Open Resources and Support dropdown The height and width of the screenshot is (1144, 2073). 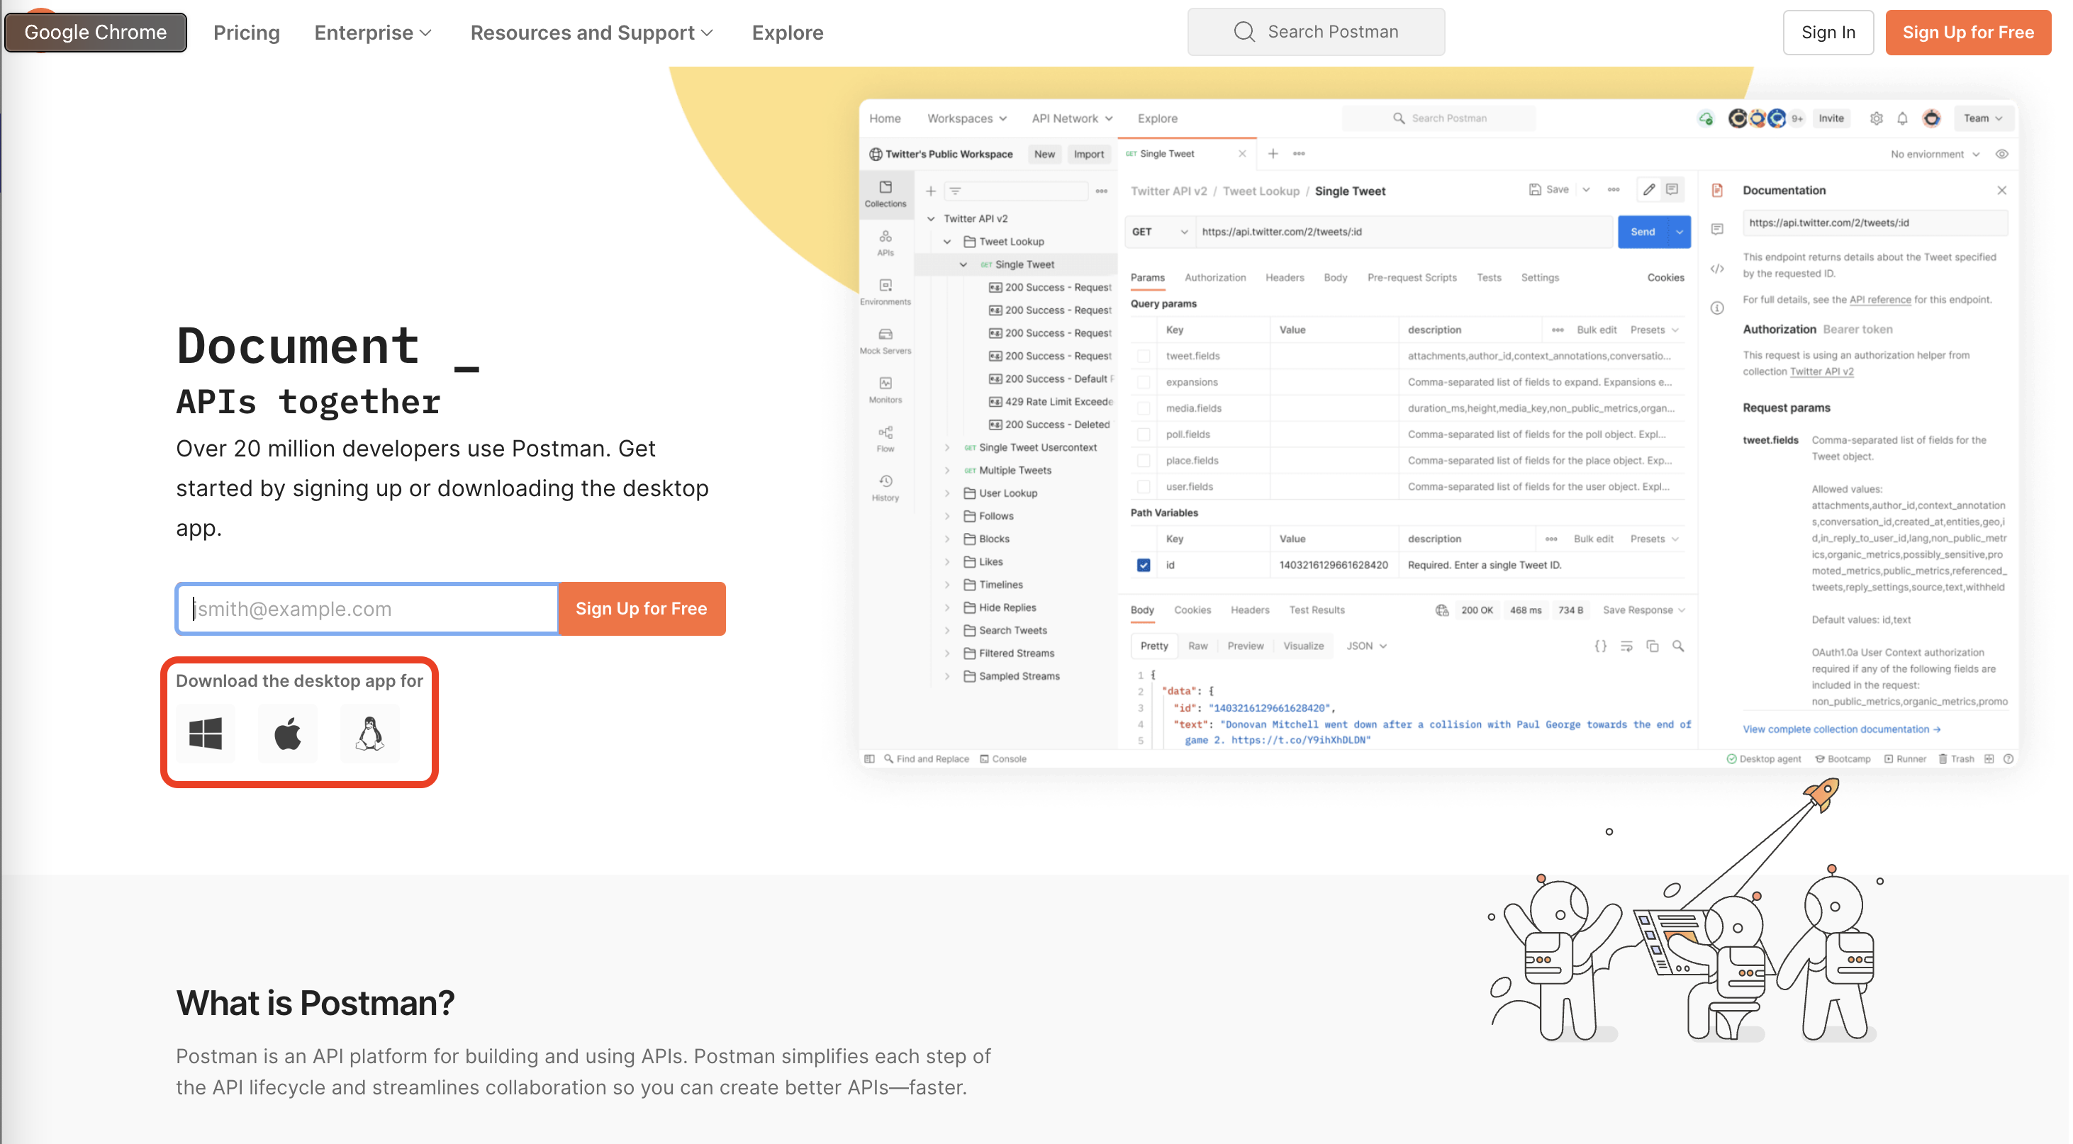tap(591, 32)
